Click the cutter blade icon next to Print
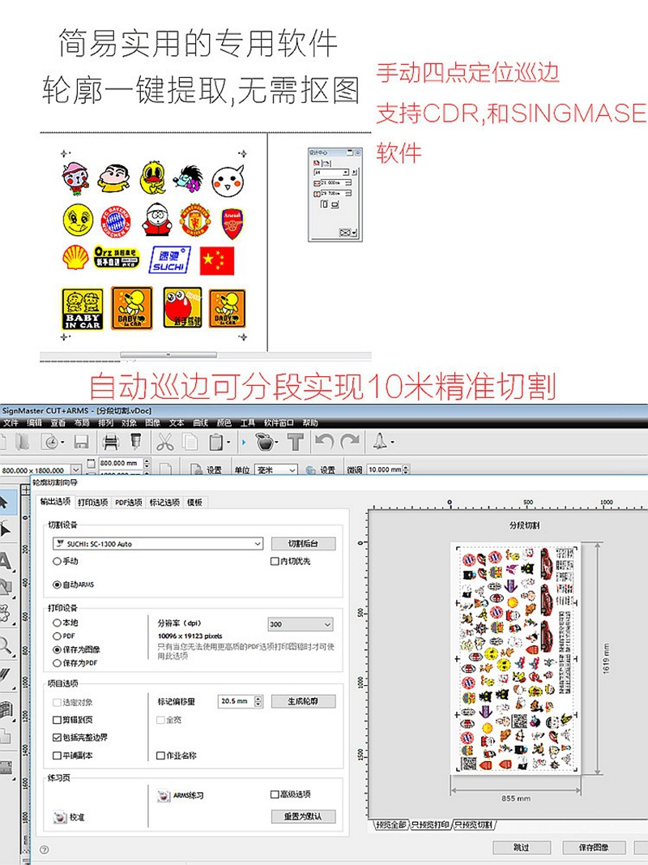This screenshot has height=865, width=648. (x=135, y=442)
